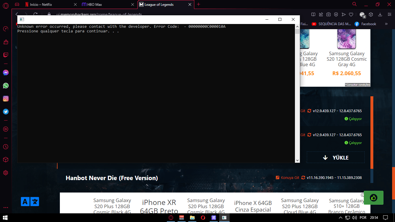Open Instagram in the sidebar

tap(6, 99)
